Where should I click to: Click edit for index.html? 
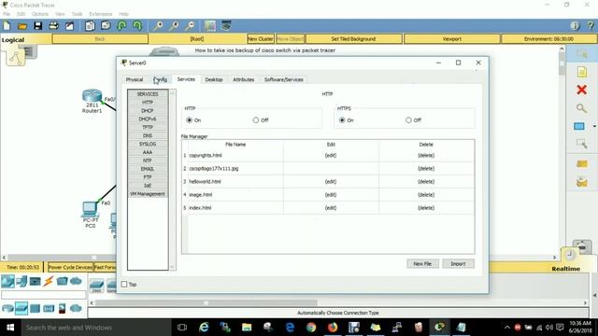coord(331,208)
